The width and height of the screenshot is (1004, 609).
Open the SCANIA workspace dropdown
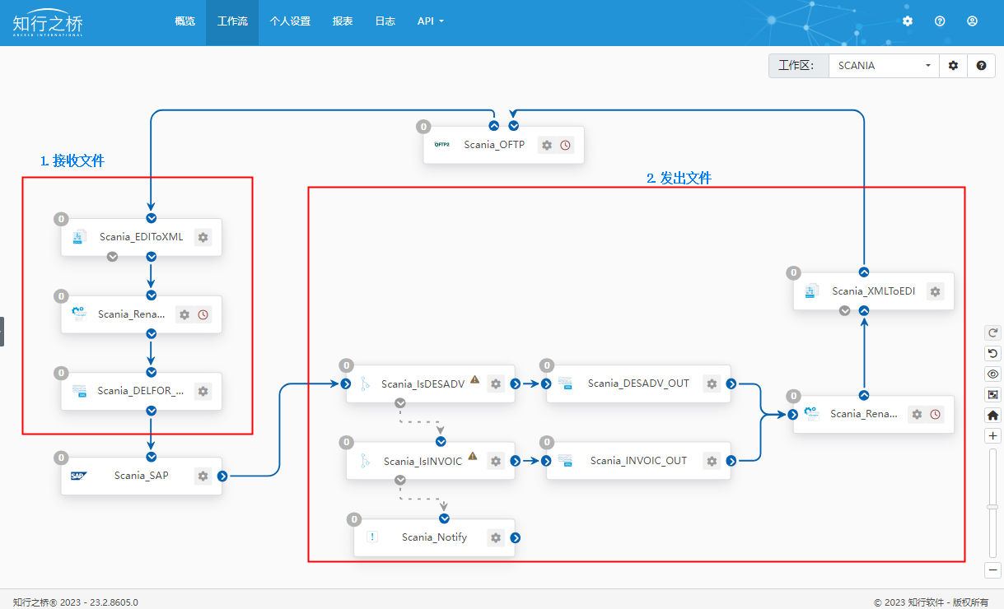click(884, 66)
